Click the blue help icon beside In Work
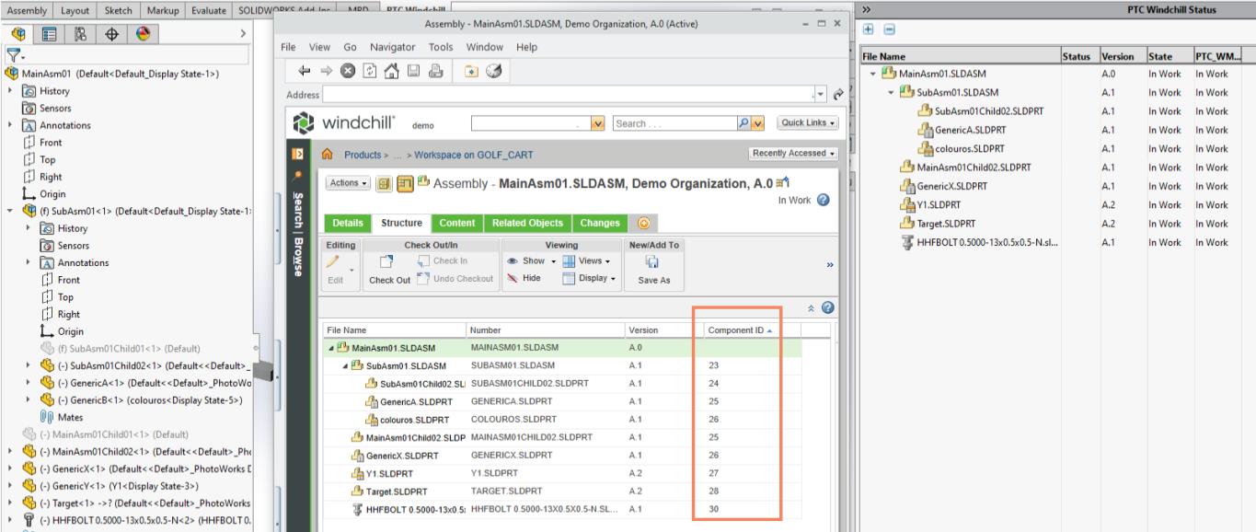 [x=824, y=201]
